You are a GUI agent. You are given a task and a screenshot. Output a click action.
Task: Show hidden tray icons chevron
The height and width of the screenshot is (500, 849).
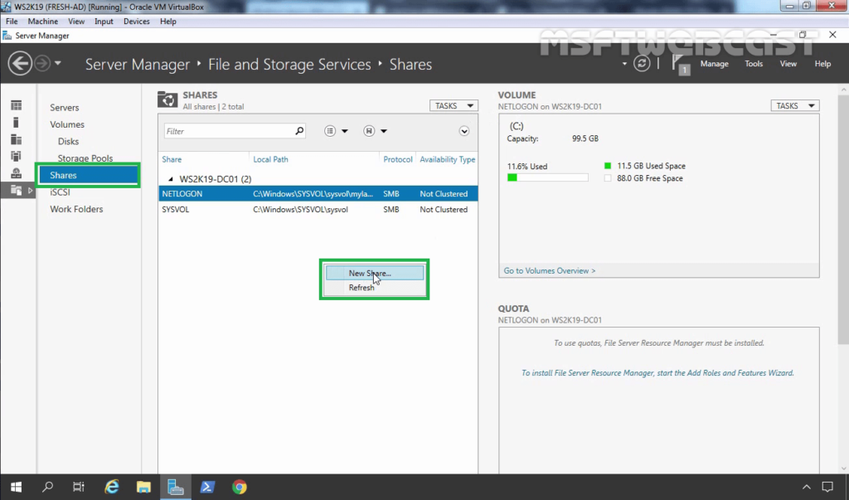pyautogui.click(x=806, y=487)
